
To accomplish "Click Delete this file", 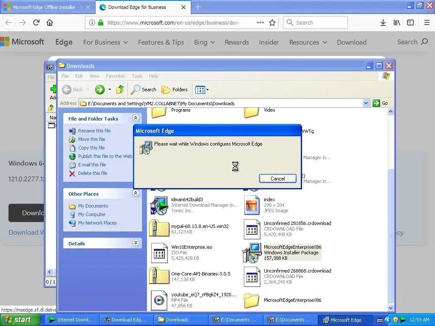I will click(x=92, y=173).
